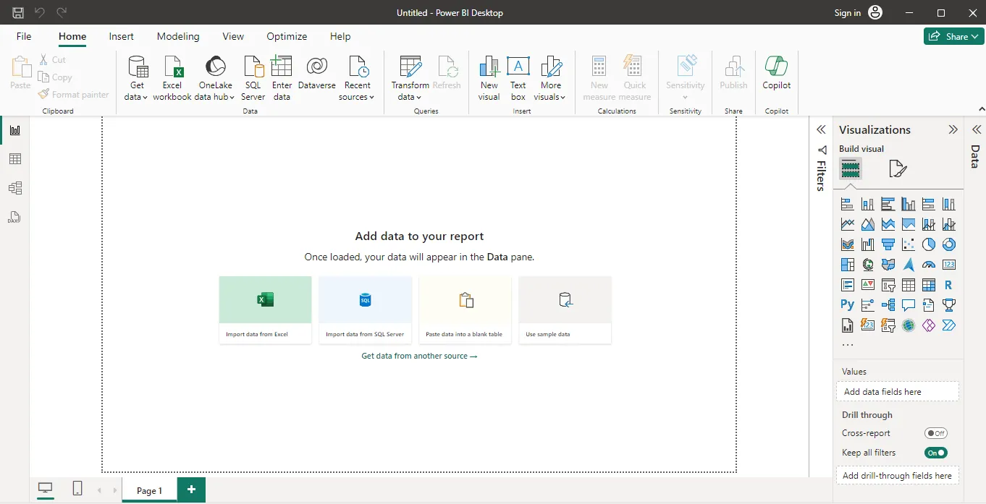Go to the View ribbon tab
The height and width of the screenshot is (504, 986).
click(x=233, y=36)
